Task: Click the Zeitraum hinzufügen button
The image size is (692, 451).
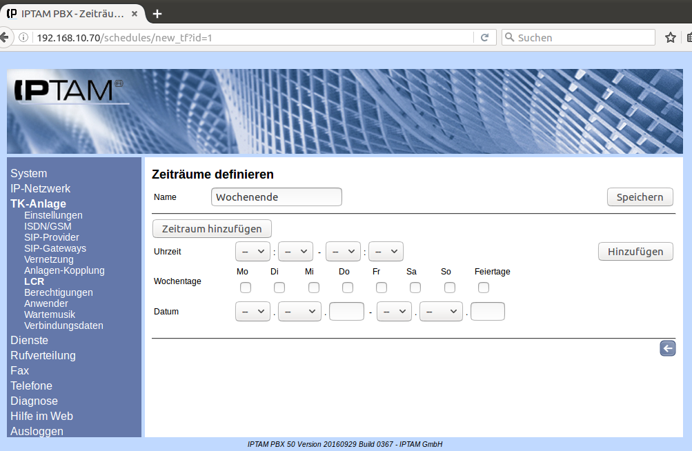Action: click(212, 228)
